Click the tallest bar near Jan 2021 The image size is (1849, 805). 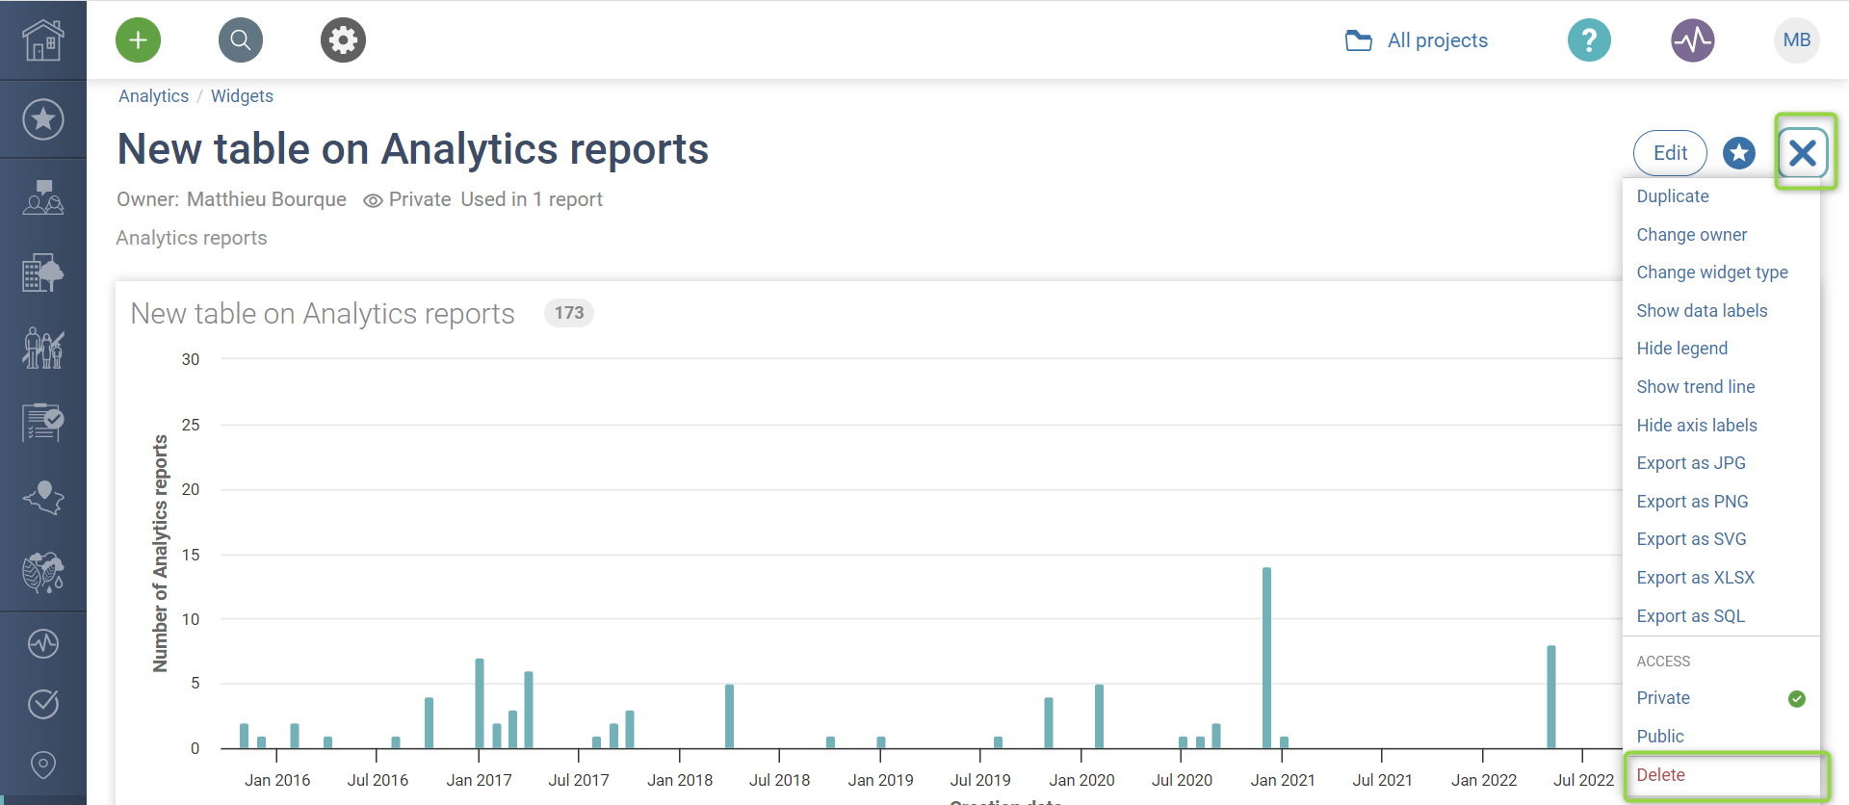[x=1266, y=658]
